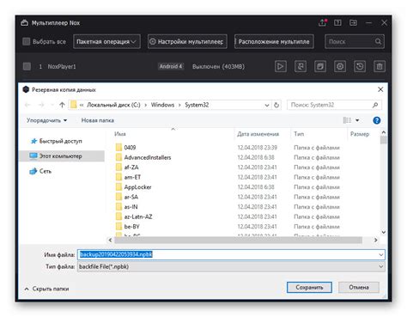The height and width of the screenshot is (317, 407).
Task: Click the magnifier icon in Nox search box
Action: [x=378, y=41]
